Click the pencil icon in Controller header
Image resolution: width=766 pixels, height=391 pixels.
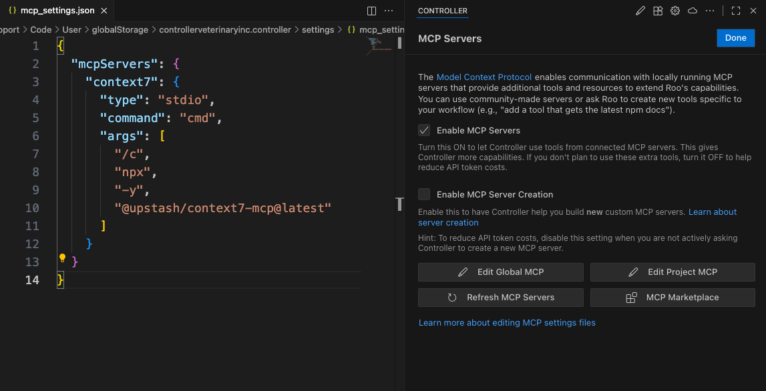pyautogui.click(x=640, y=11)
